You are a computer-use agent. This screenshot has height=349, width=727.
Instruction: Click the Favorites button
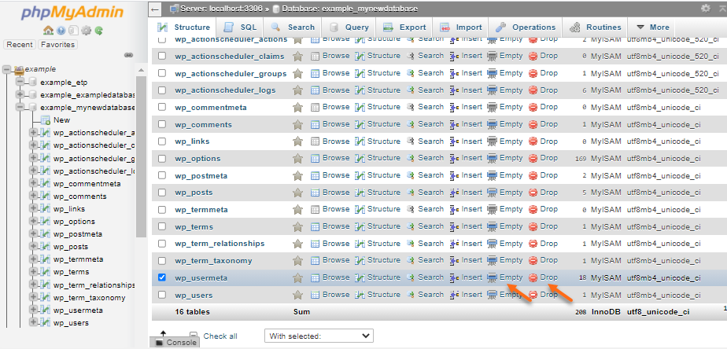(58, 45)
